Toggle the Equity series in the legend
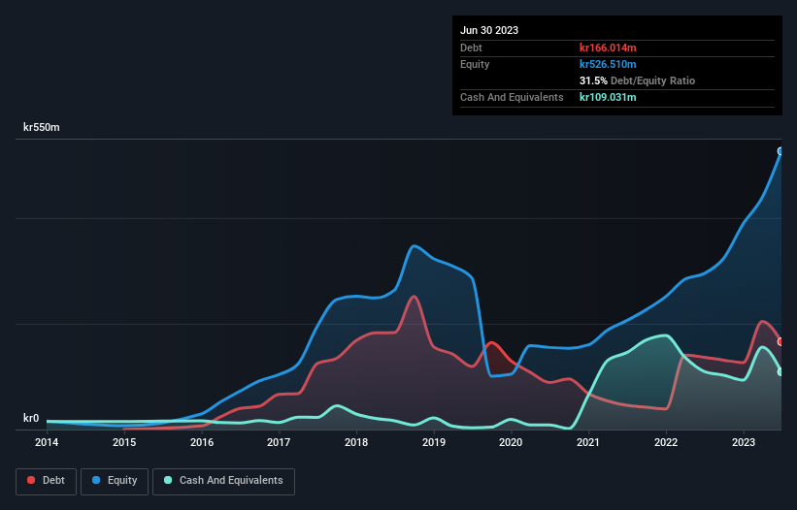Screen dimensions: 797x510 (115, 481)
